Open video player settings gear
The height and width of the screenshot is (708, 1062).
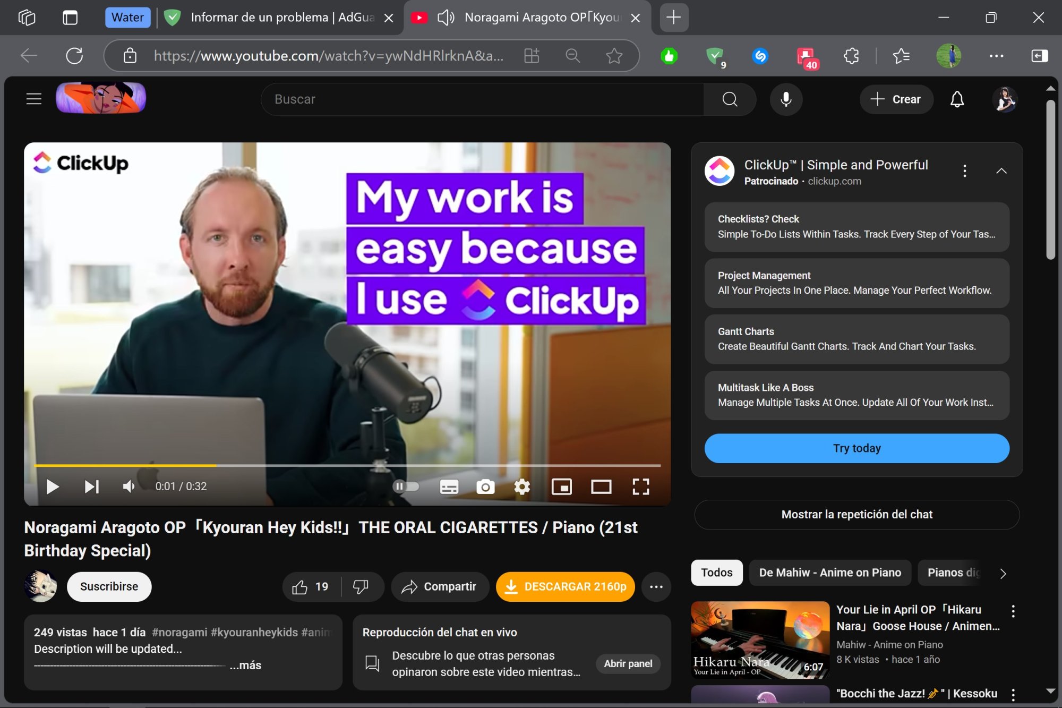coord(522,487)
